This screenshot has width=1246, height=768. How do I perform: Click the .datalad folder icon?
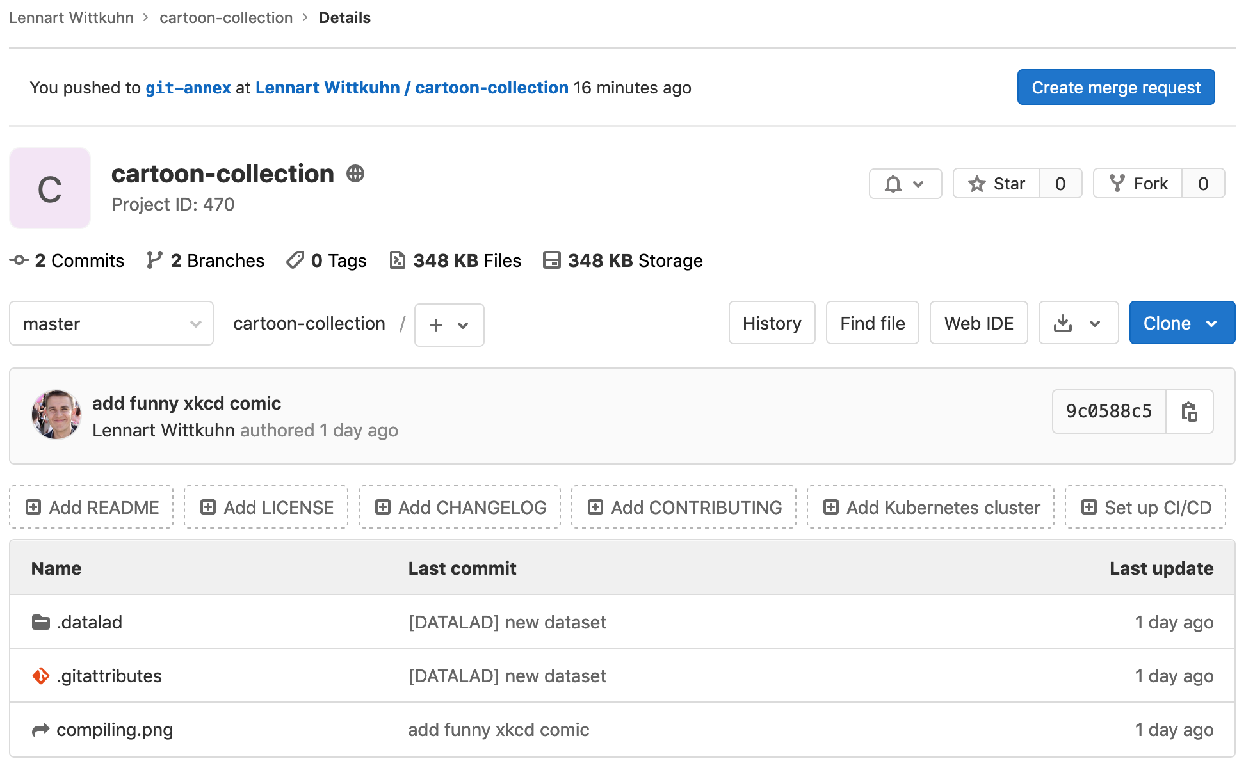pyautogui.click(x=41, y=622)
